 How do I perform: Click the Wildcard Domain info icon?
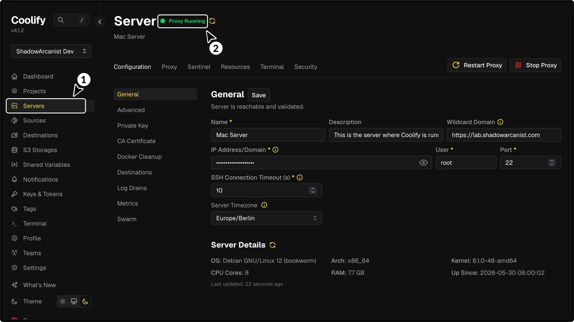coord(500,122)
